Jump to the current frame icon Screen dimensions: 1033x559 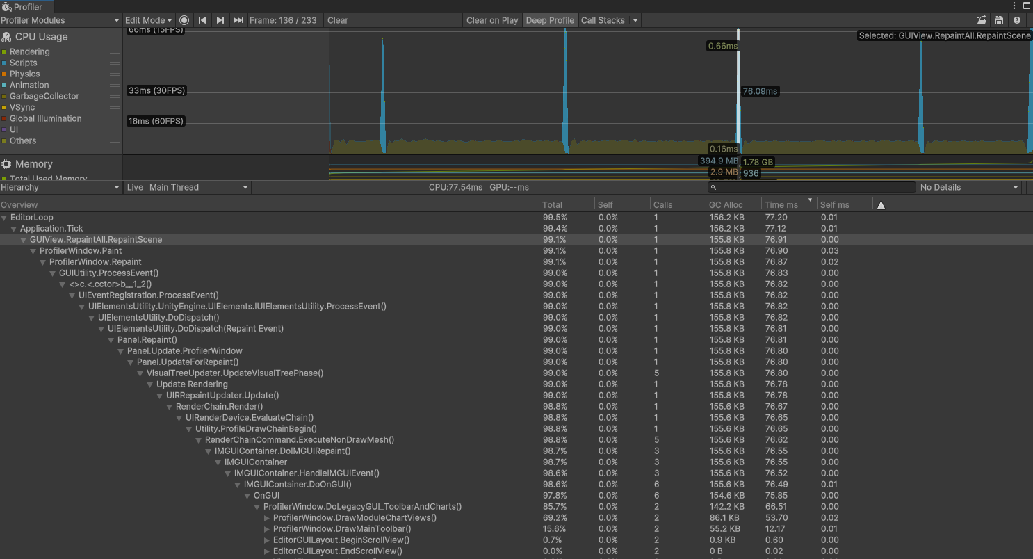point(238,20)
